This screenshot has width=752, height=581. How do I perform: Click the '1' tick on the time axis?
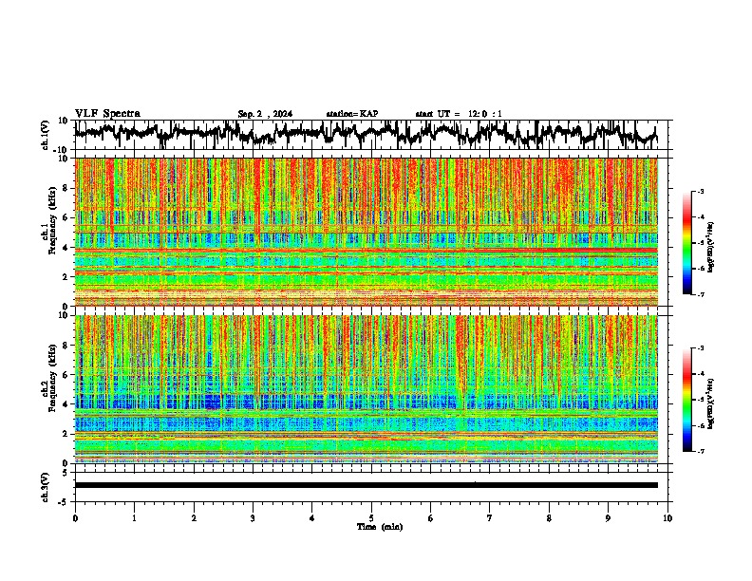(x=134, y=518)
